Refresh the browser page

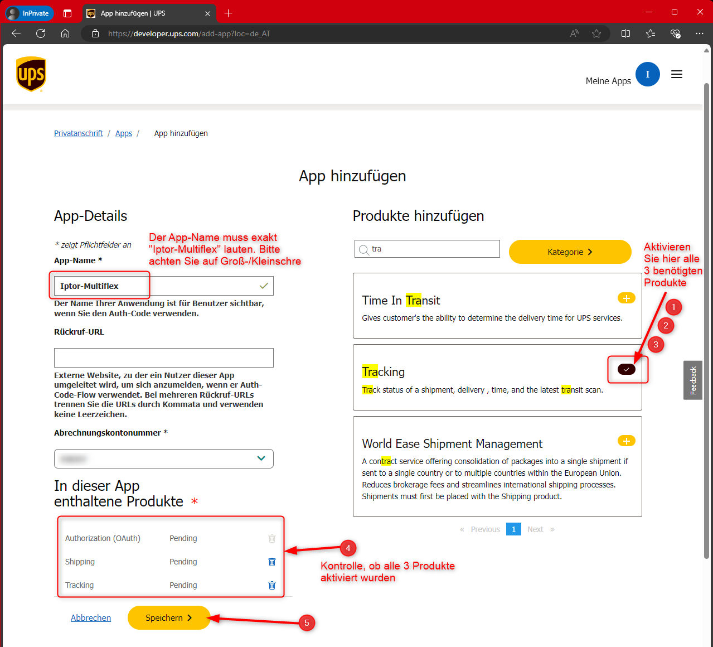[41, 33]
